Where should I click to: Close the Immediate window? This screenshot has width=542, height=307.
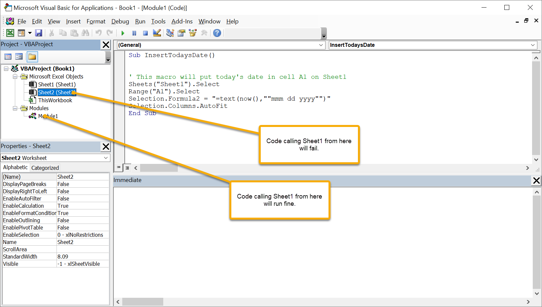(x=536, y=180)
